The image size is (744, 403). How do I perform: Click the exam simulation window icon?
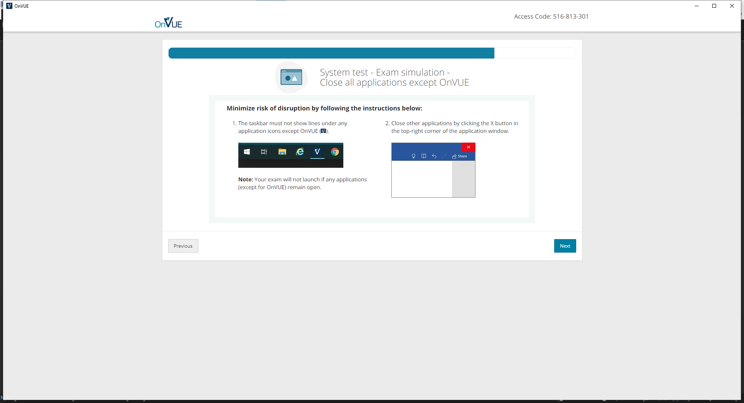pos(291,77)
